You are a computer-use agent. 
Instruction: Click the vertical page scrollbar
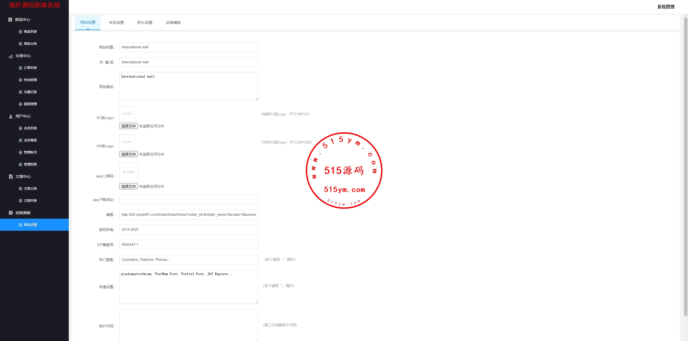(x=685, y=166)
